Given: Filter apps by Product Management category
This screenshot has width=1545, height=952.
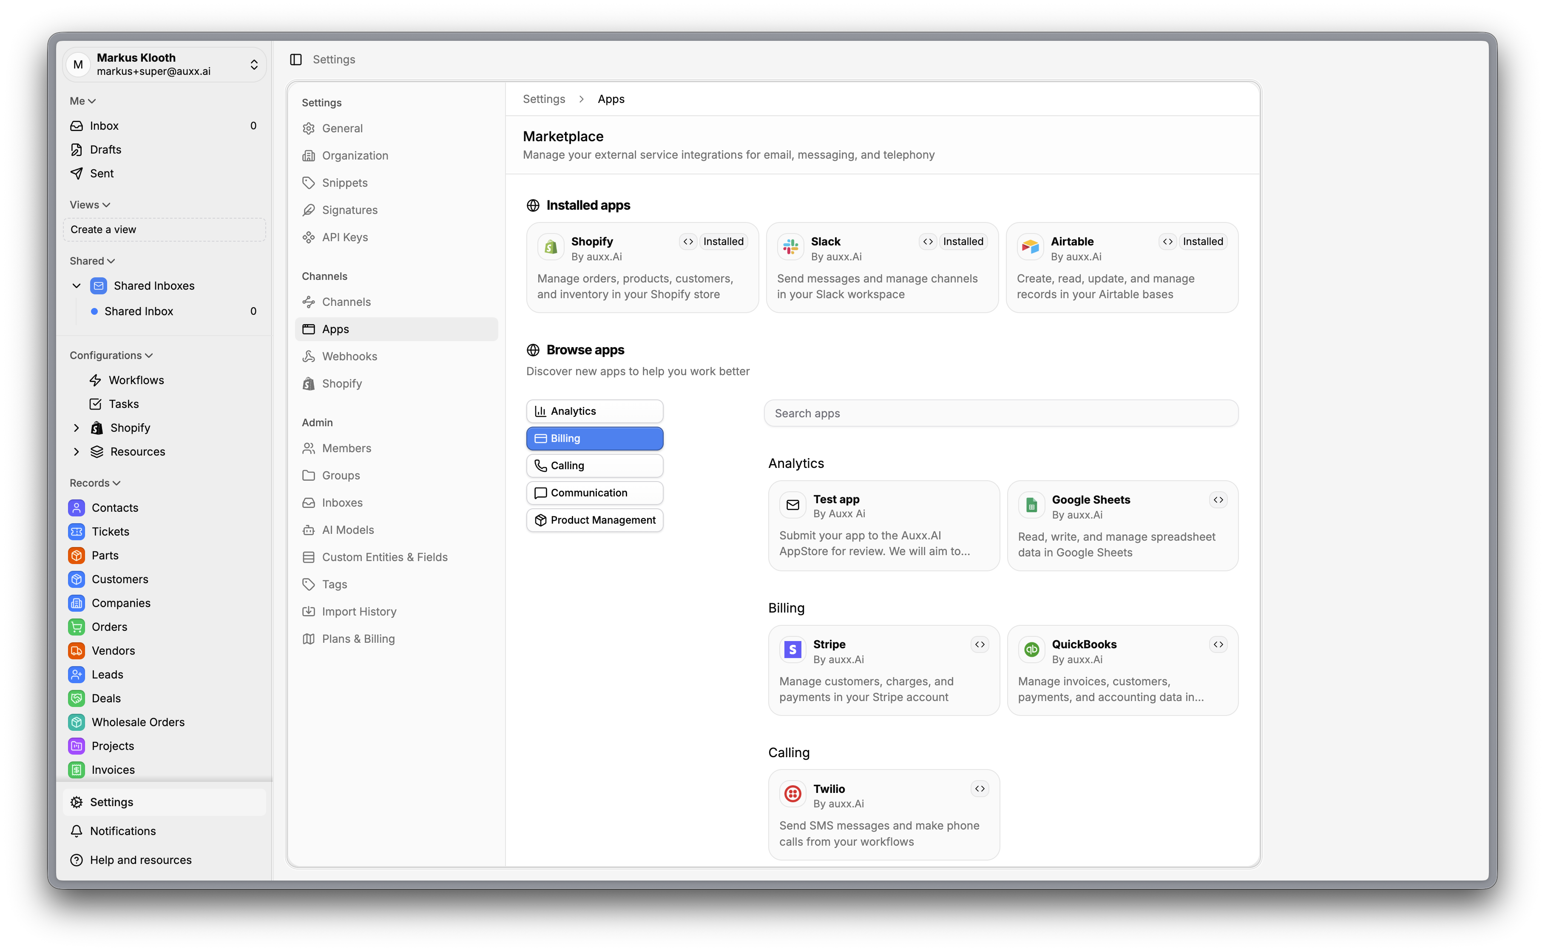Looking at the screenshot, I should (595, 520).
